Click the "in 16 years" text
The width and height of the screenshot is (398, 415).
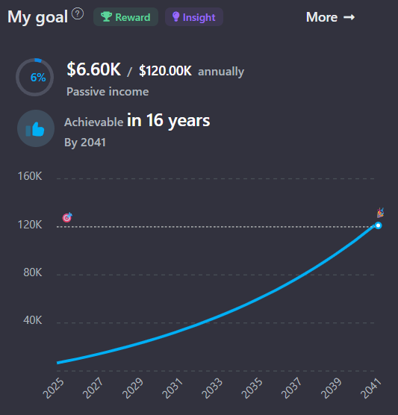[169, 121]
